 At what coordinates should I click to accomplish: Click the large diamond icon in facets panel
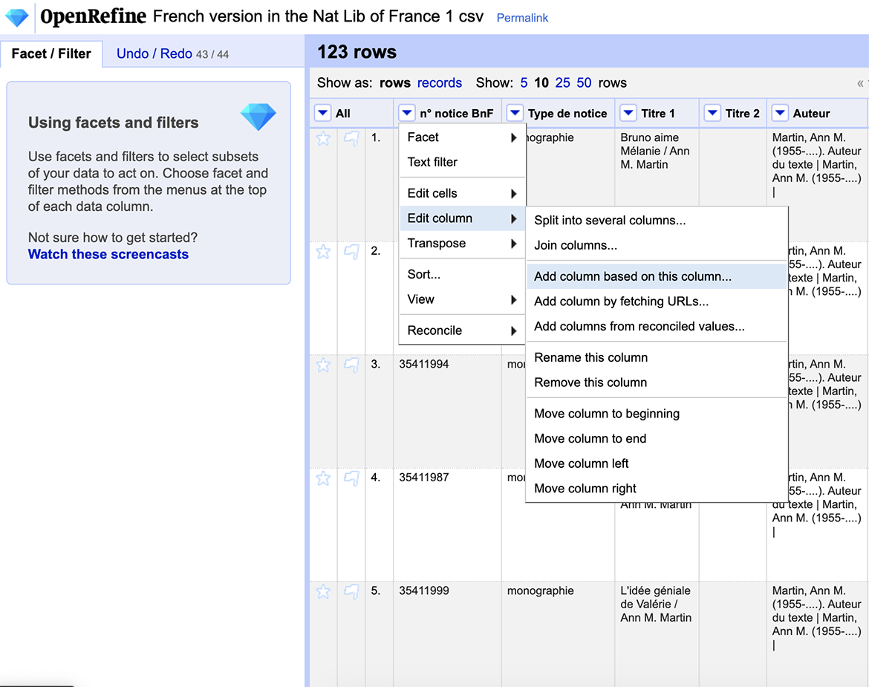tap(258, 117)
